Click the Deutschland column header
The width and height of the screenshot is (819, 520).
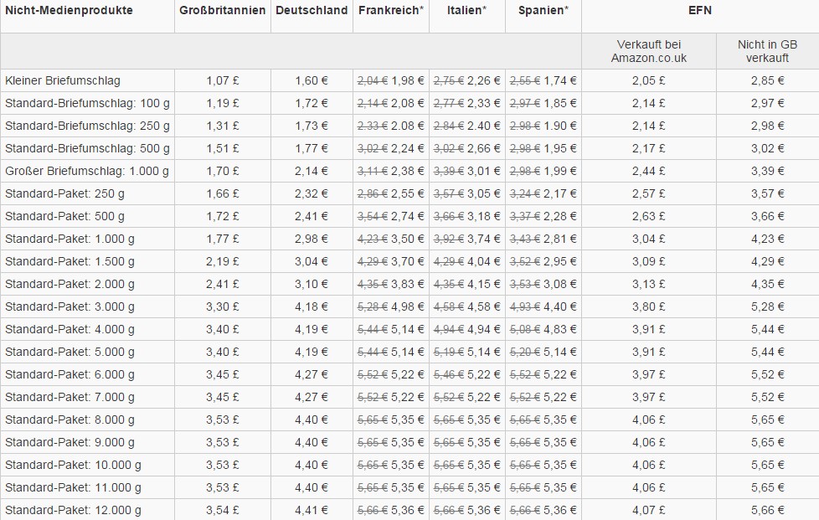point(312,10)
